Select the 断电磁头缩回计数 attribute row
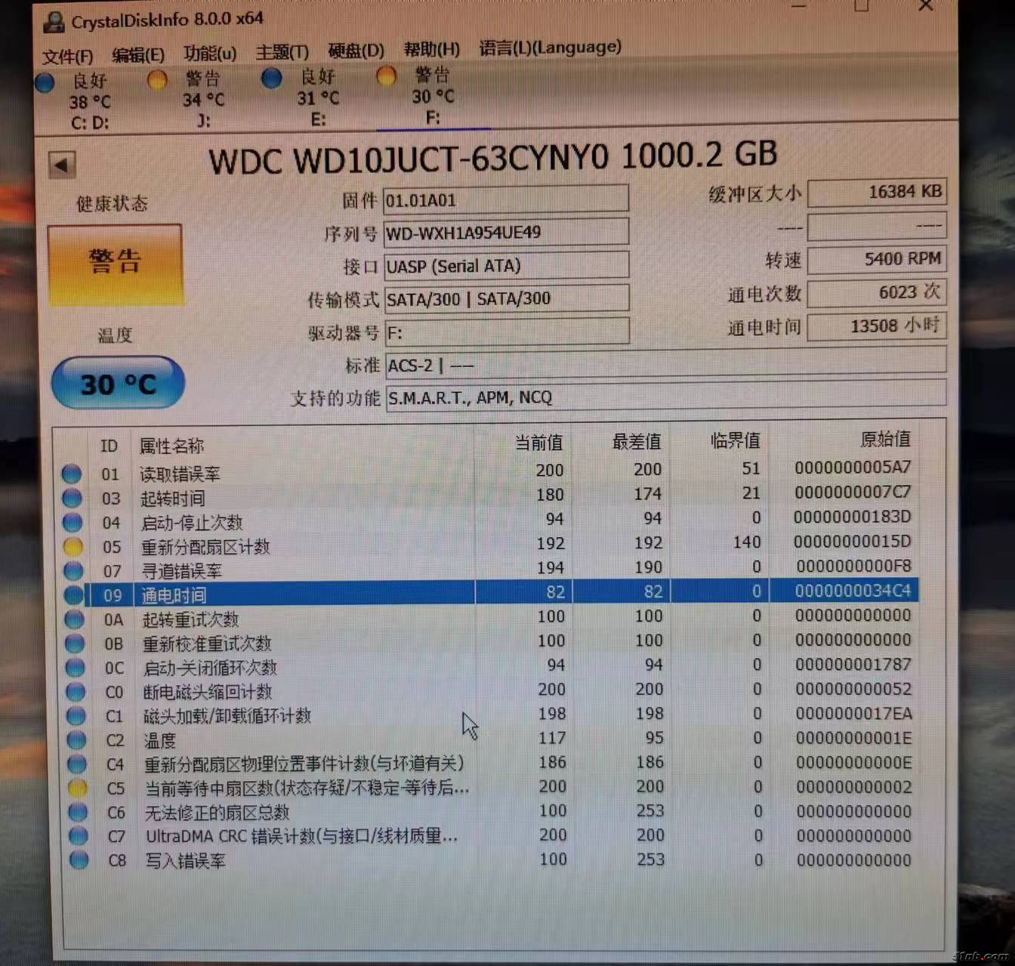Image resolution: width=1015 pixels, height=966 pixels. [491, 690]
